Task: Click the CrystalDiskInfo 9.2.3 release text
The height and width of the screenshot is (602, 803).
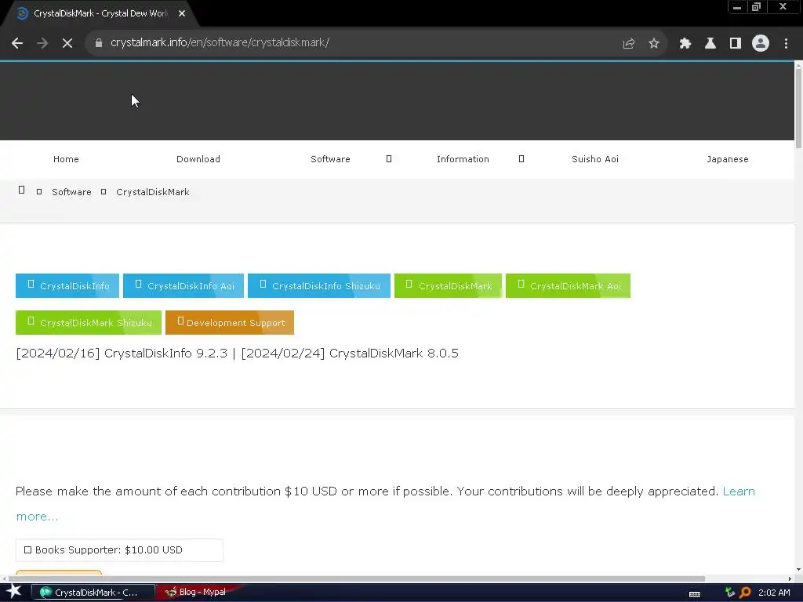Action: pyautogui.click(x=165, y=354)
